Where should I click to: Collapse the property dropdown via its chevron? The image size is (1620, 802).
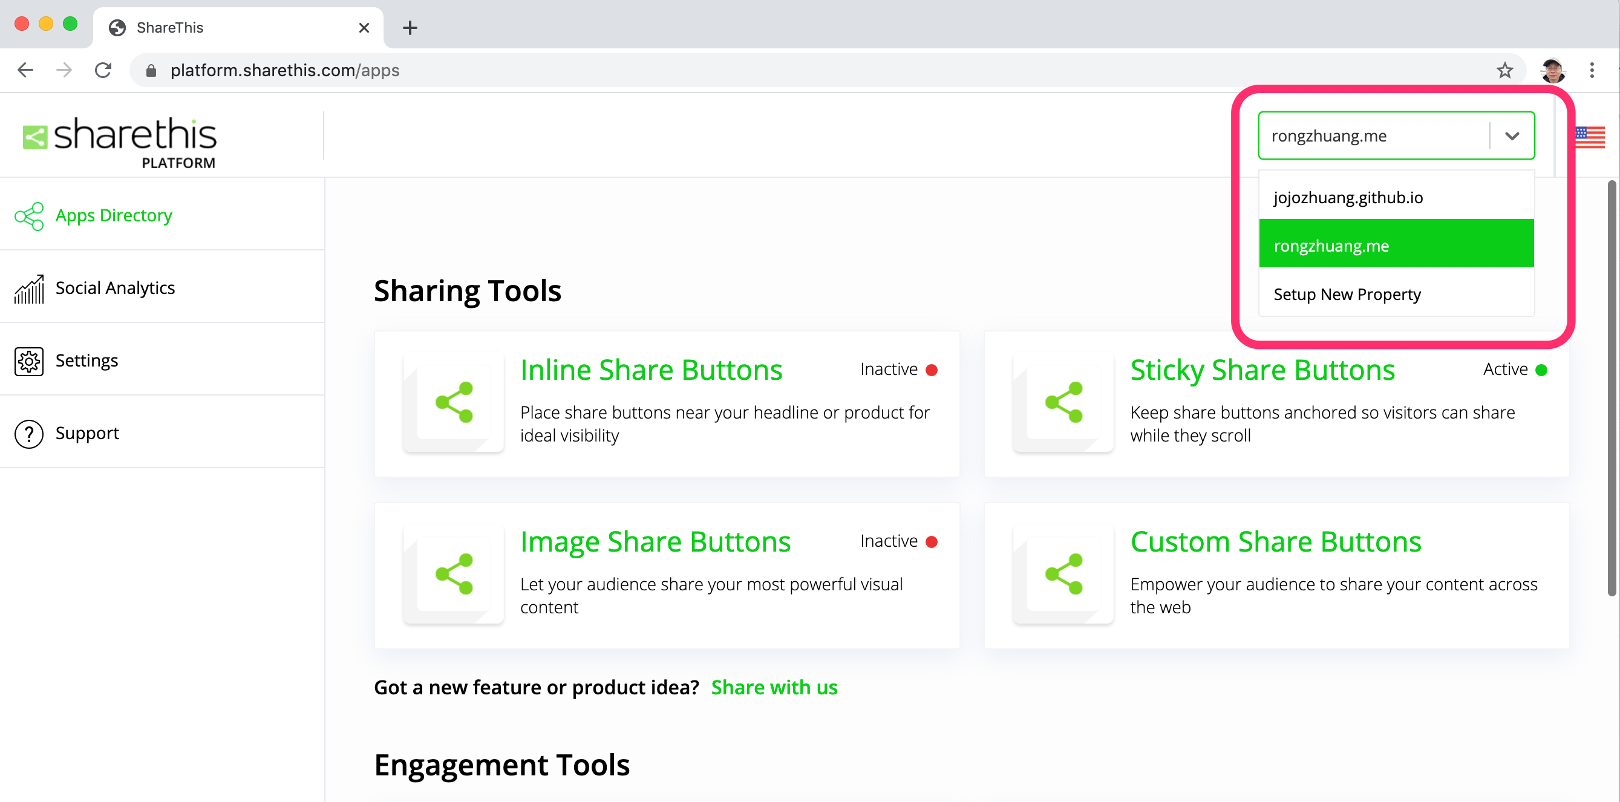point(1512,136)
